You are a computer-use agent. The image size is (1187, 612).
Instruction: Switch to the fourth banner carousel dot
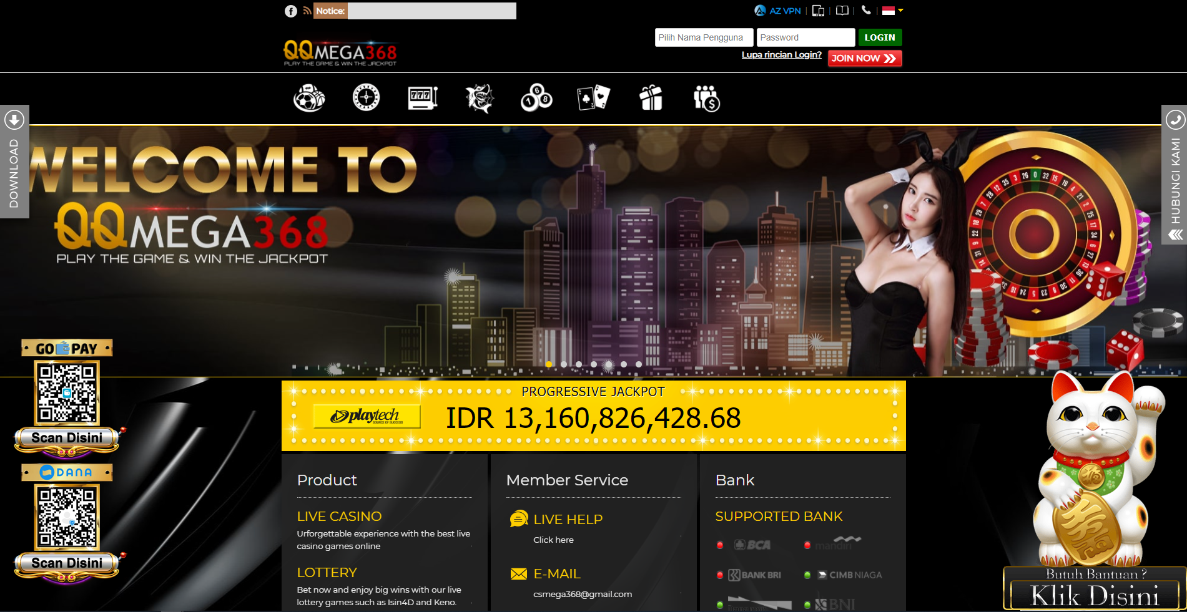594,364
